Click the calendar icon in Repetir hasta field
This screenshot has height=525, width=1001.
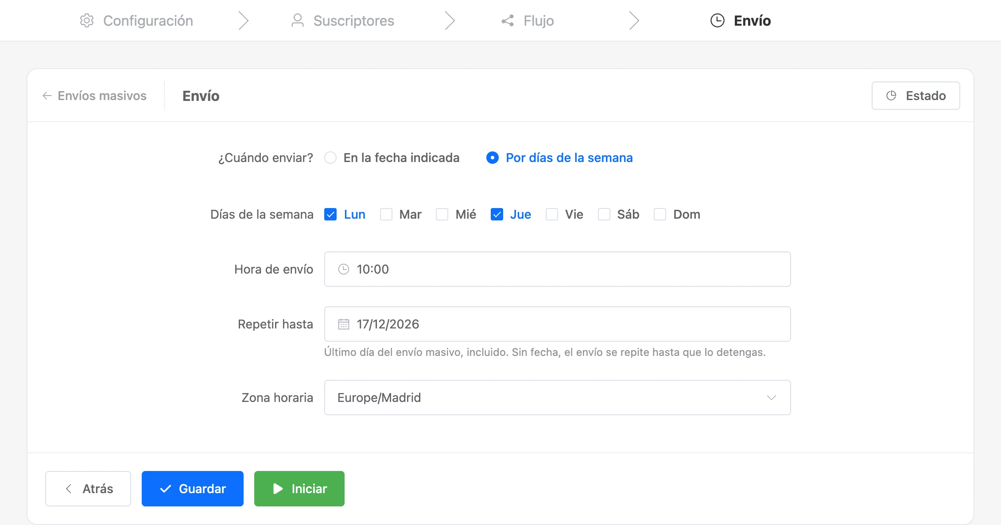(344, 324)
